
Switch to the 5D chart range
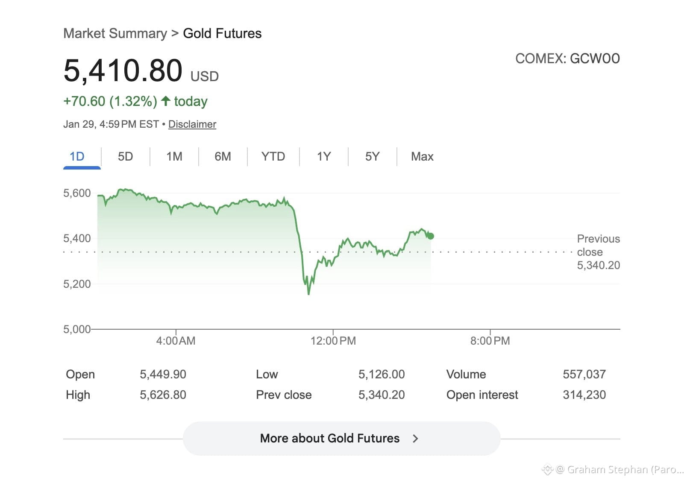click(x=125, y=157)
